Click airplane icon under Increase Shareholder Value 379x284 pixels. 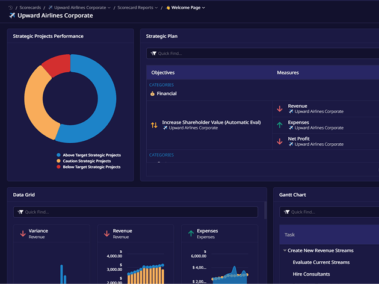[165, 128]
